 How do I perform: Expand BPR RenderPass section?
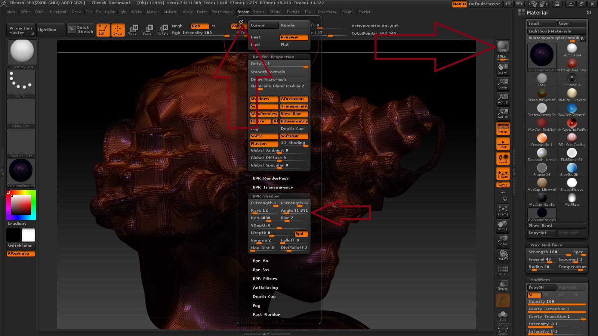tap(271, 178)
